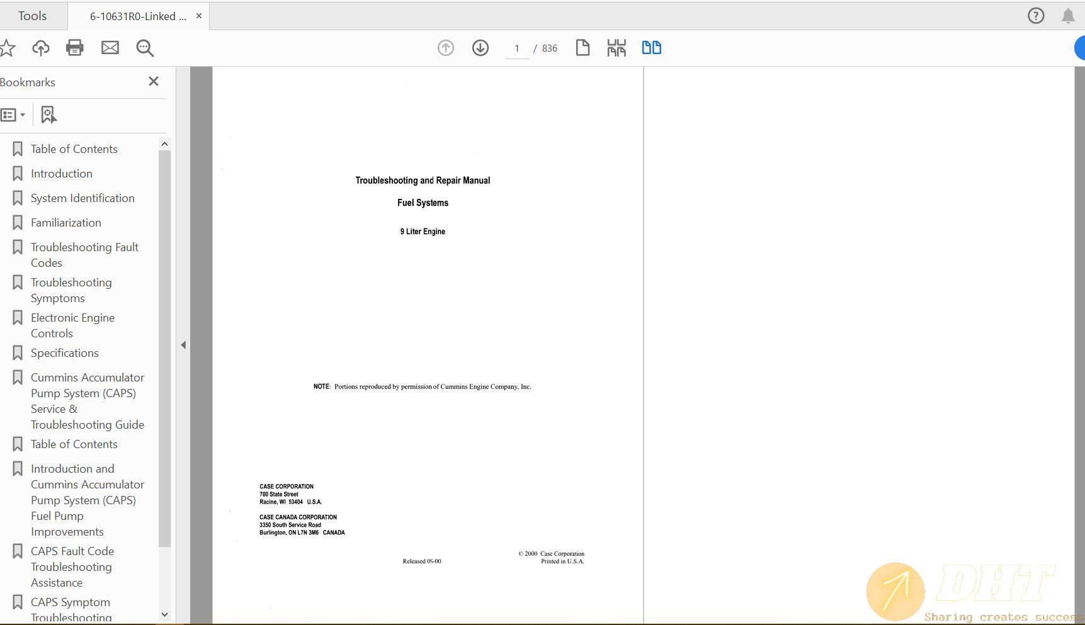1085x625 pixels.
Task: Open the Familiarization bookmark
Action: [x=66, y=223]
